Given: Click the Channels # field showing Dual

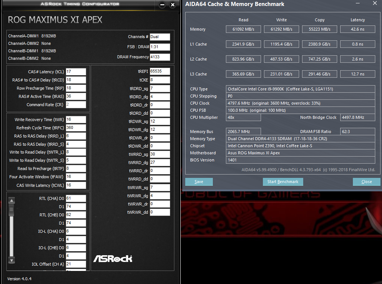Looking at the screenshot, I should [160, 37].
